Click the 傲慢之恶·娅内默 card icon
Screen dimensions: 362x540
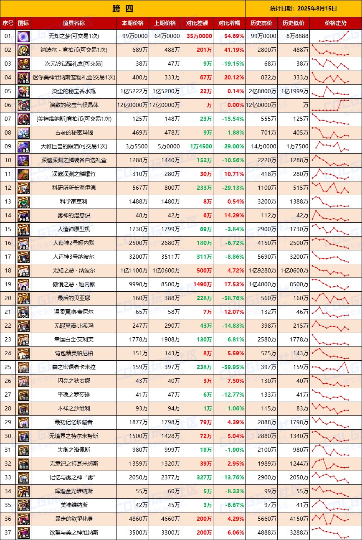[x=23, y=285]
